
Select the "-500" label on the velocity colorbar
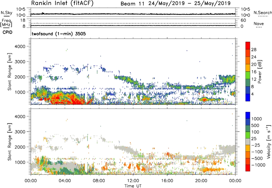[x=257, y=158]
